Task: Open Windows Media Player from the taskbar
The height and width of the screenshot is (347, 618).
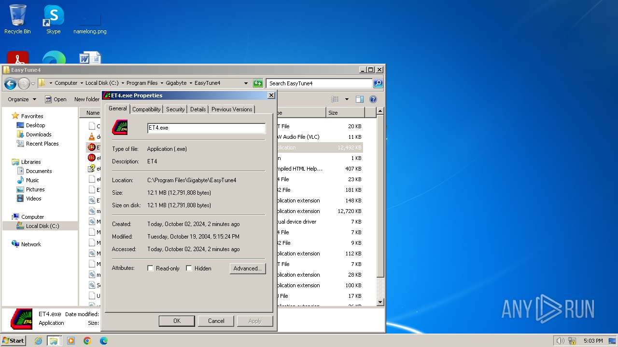Action: [71, 341]
